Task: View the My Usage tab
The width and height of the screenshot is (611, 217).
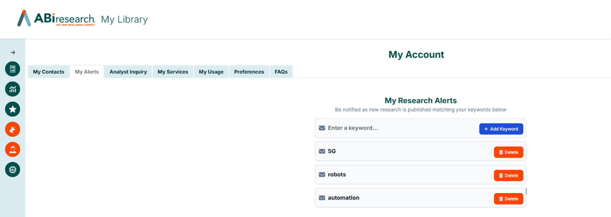Action: [x=211, y=72]
